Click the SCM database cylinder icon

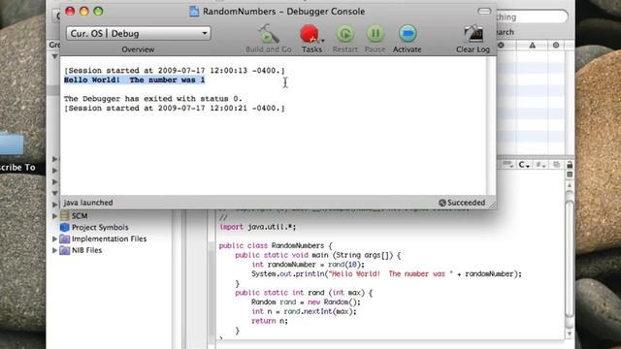click(65, 216)
